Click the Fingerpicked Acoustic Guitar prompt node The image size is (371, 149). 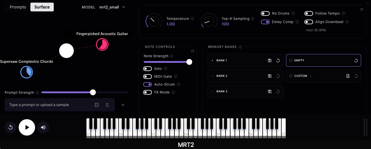pyautogui.click(x=102, y=44)
